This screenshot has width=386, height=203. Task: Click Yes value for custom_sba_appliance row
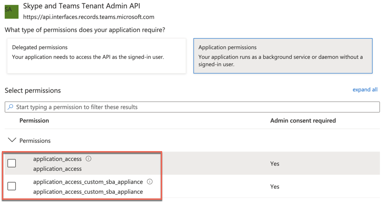275,186
